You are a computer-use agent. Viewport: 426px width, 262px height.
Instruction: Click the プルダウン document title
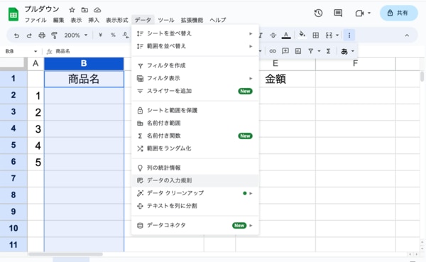tap(42, 9)
